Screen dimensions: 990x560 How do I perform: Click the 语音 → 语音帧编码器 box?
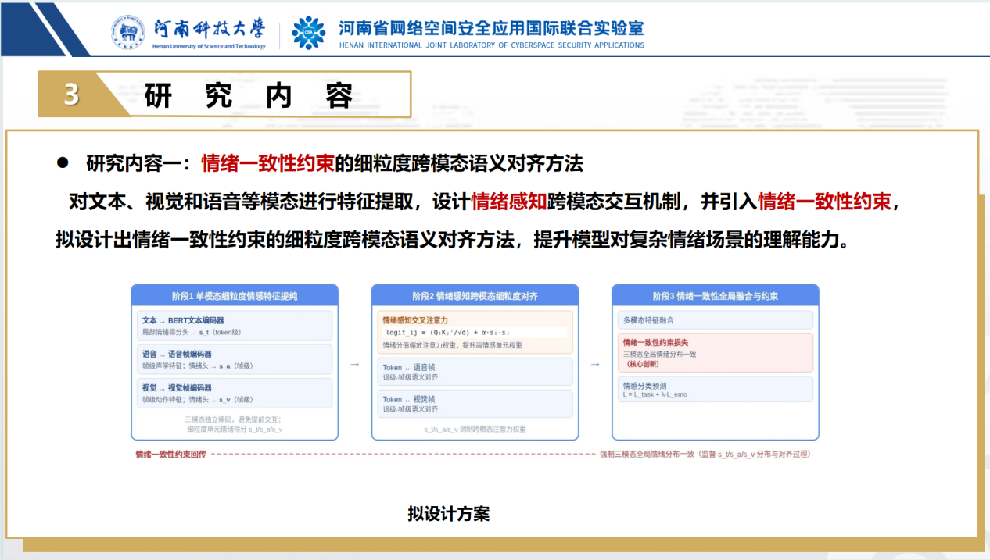click(235, 359)
